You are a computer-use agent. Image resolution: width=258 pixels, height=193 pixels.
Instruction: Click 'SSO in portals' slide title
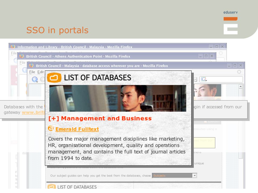[58, 30]
